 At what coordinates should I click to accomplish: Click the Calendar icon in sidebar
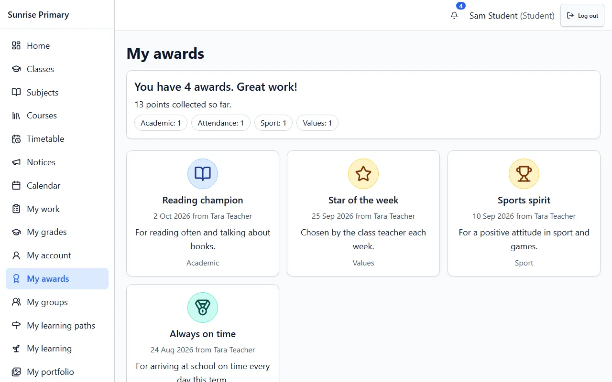(x=16, y=186)
